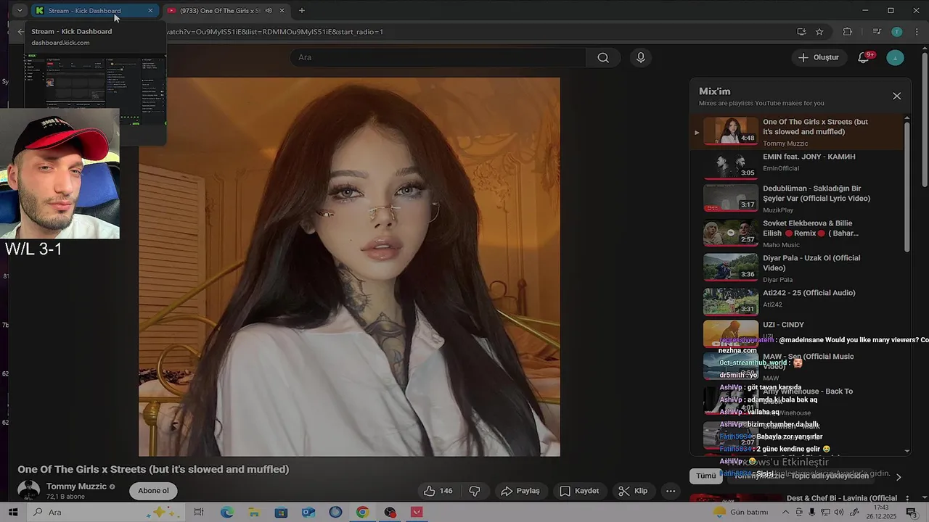Viewport: 929px width, 522px height.
Task: Open Tommy Muzzic channel name link
Action: point(76,486)
